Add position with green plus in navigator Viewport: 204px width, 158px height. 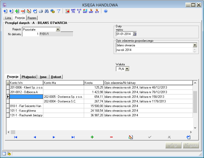pos(92,137)
